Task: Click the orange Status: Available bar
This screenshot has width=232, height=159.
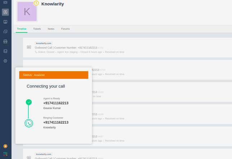Action: coord(54,75)
